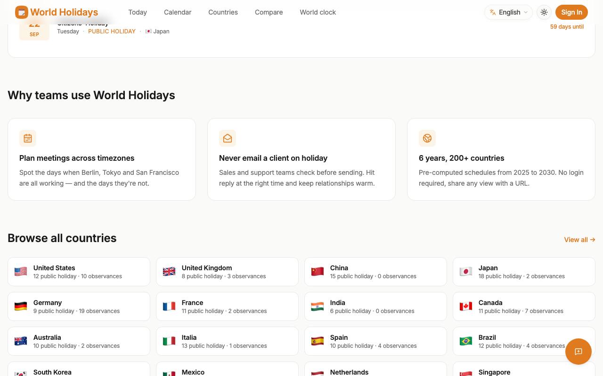Select the Canada flag icon
Image resolution: width=603 pixels, height=376 pixels.
point(466,306)
